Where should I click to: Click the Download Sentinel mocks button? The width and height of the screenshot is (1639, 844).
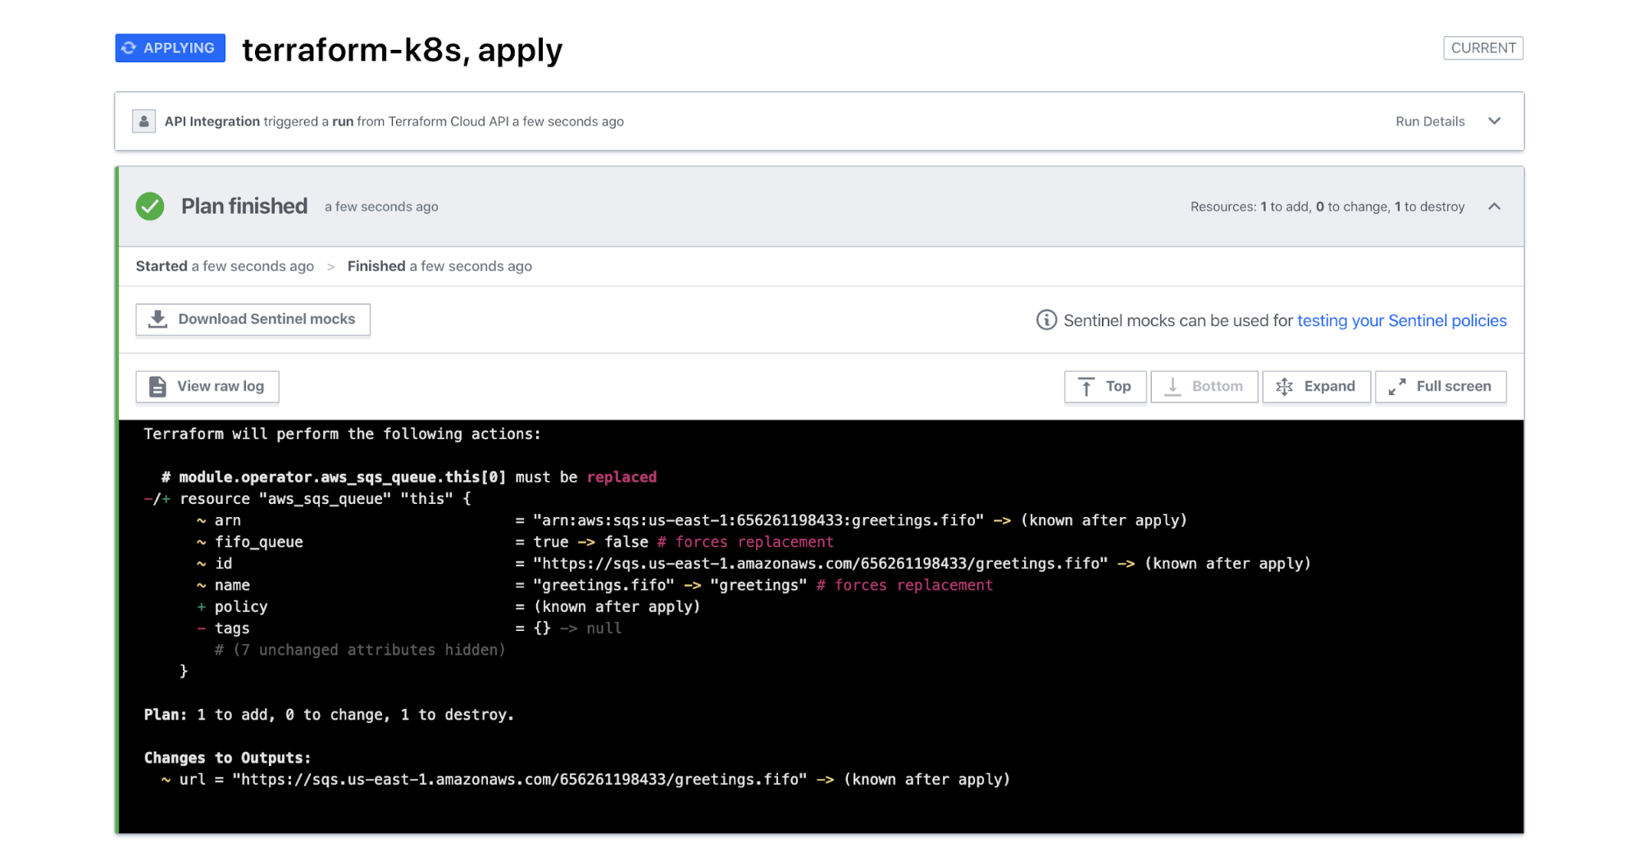tap(253, 319)
